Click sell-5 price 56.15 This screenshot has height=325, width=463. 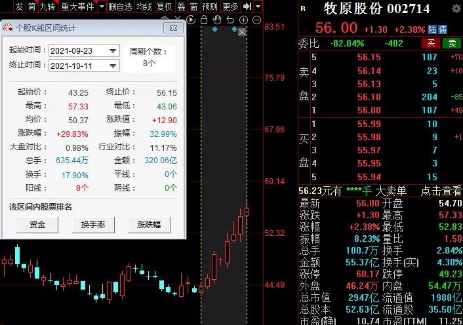coord(369,57)
